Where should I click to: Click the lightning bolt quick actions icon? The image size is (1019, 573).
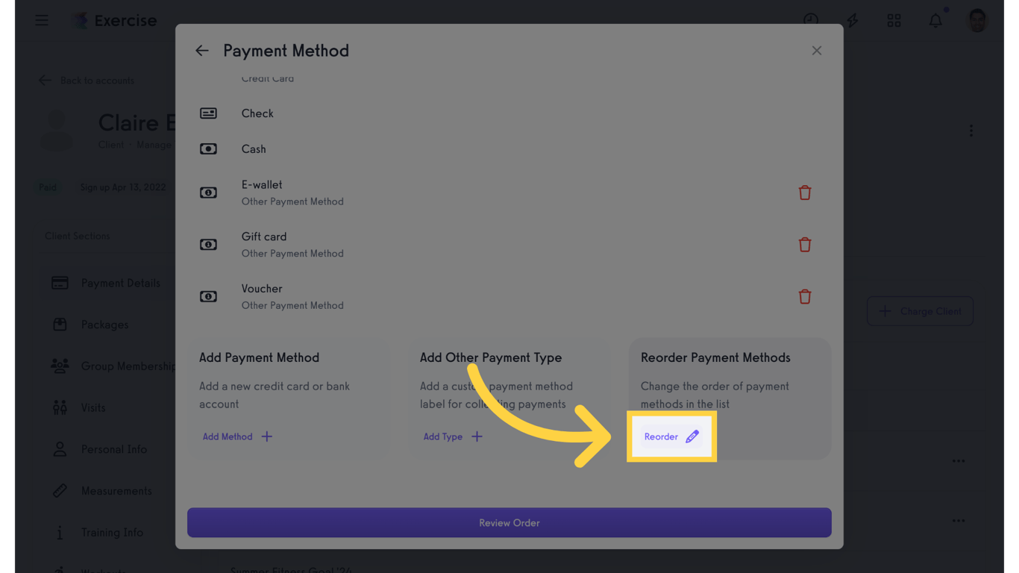click(x=852, y=20)
